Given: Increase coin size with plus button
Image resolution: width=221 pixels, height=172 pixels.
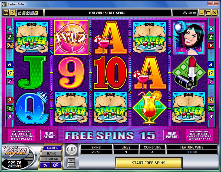Looking at the screenshot, I should tap(71, 160).
